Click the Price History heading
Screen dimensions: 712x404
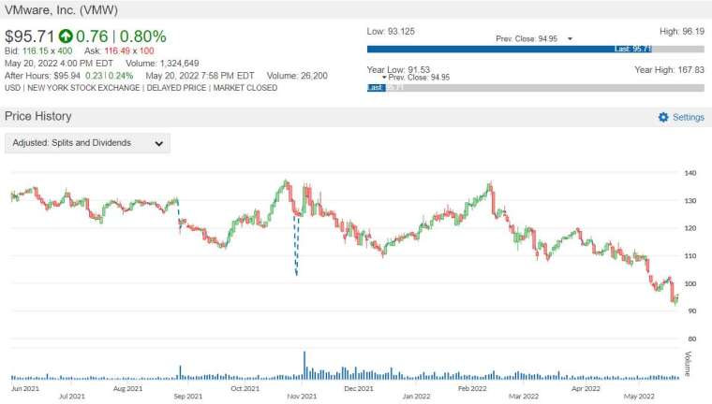38,116
